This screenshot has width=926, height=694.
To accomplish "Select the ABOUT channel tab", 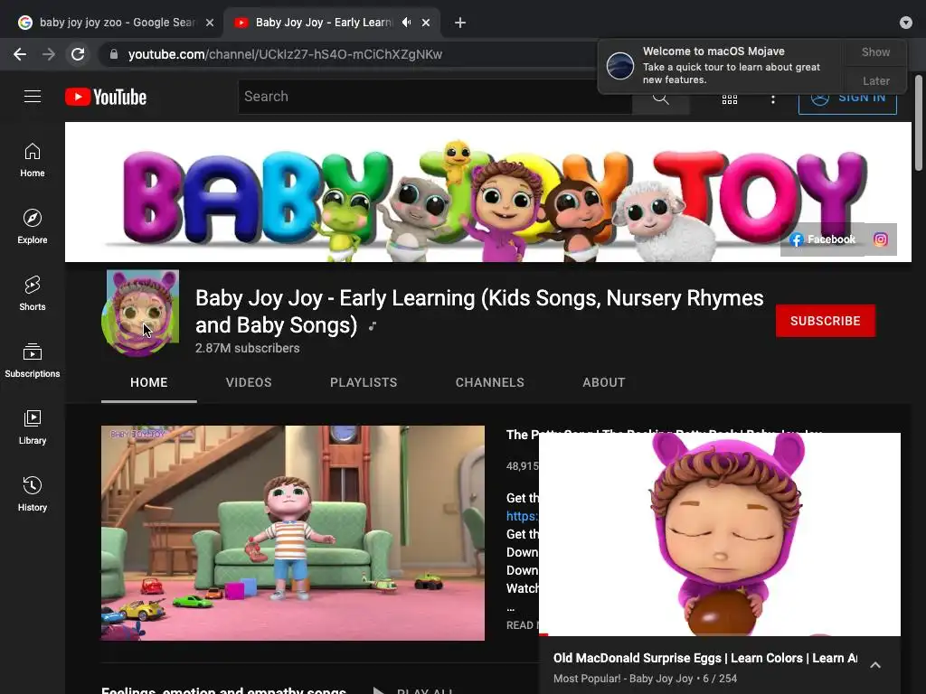I will [603, 382].
